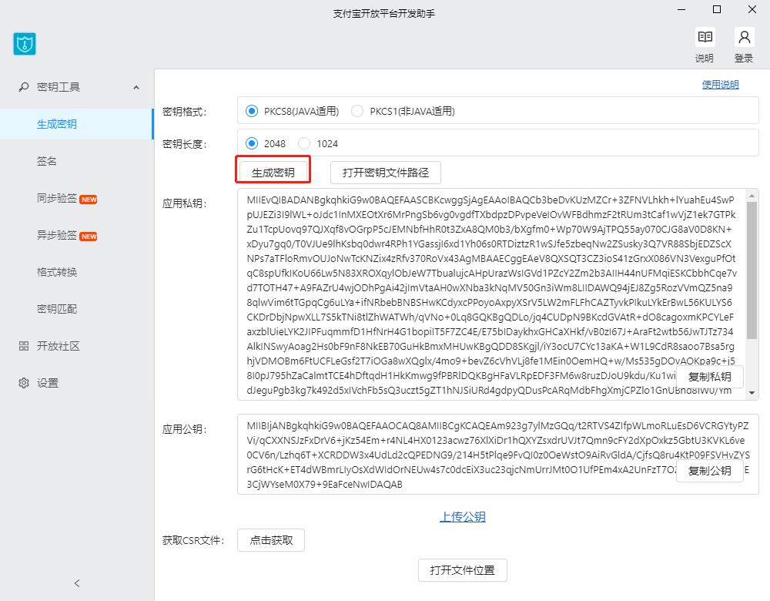Open the 使用说明 link
Image resolution: width=770 pixels, height=601 pixels.
click(x=720, y=85)
